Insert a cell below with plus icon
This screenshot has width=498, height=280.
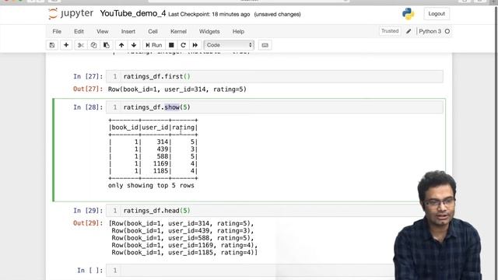point(66,45)
